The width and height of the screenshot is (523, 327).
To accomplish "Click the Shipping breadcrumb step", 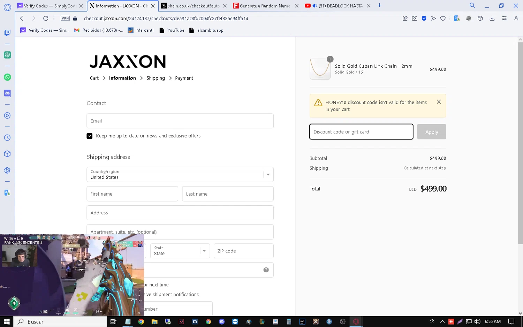I will click(156, 78).
